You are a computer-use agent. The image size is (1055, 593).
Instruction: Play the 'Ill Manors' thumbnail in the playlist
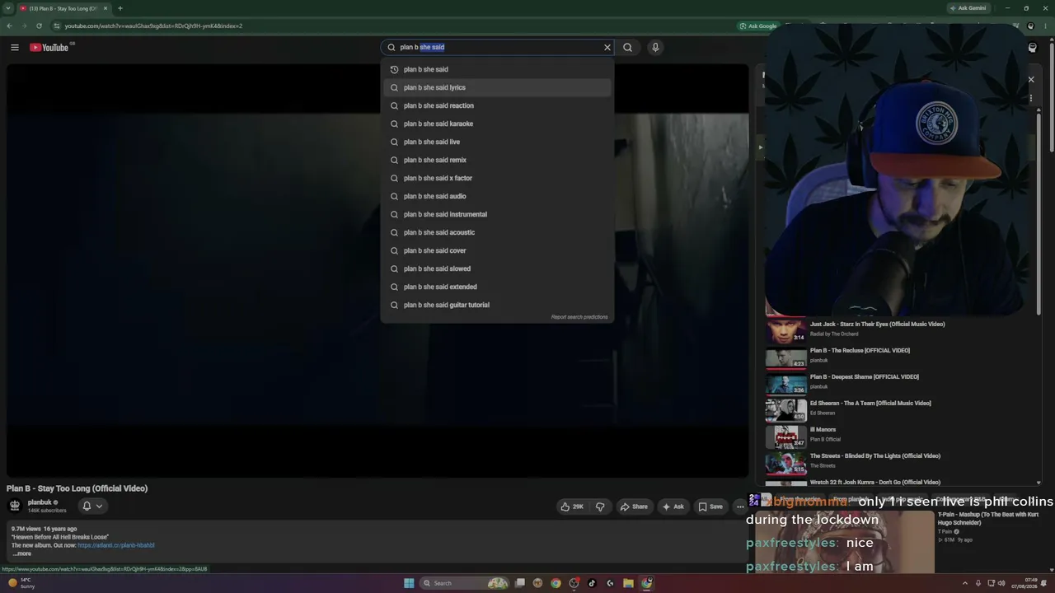(x=786, y=437)
